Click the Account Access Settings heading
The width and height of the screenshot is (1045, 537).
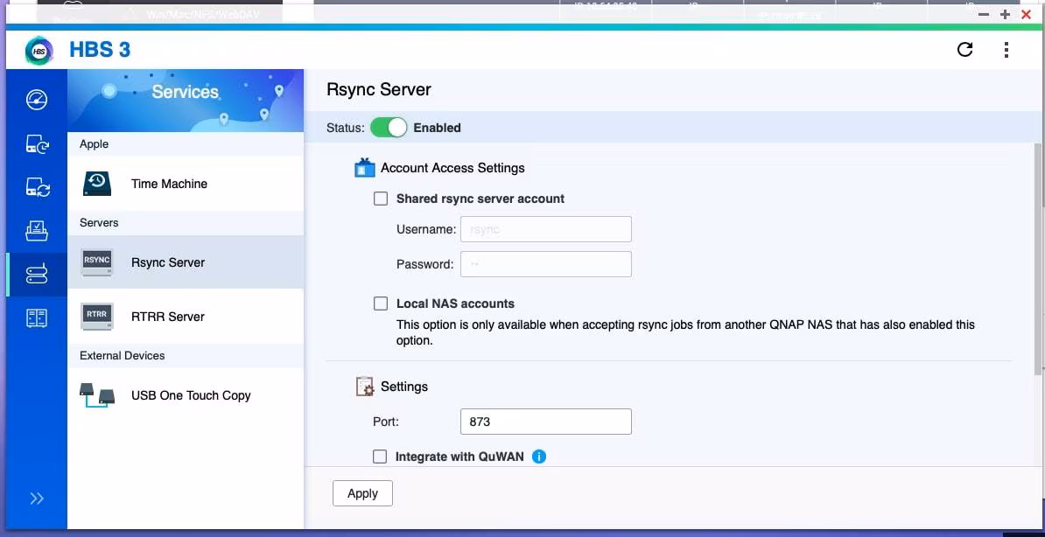(x=452, y=168)
